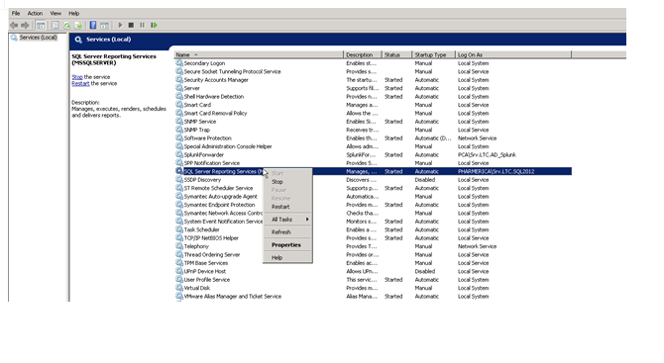Sort by the Description column header
Viewport: 664px width, 363px height.
[x=363, y=55]
